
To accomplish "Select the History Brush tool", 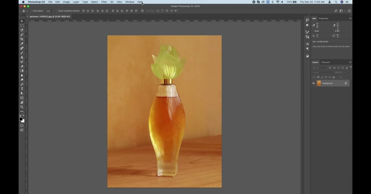I will point(22,62).
